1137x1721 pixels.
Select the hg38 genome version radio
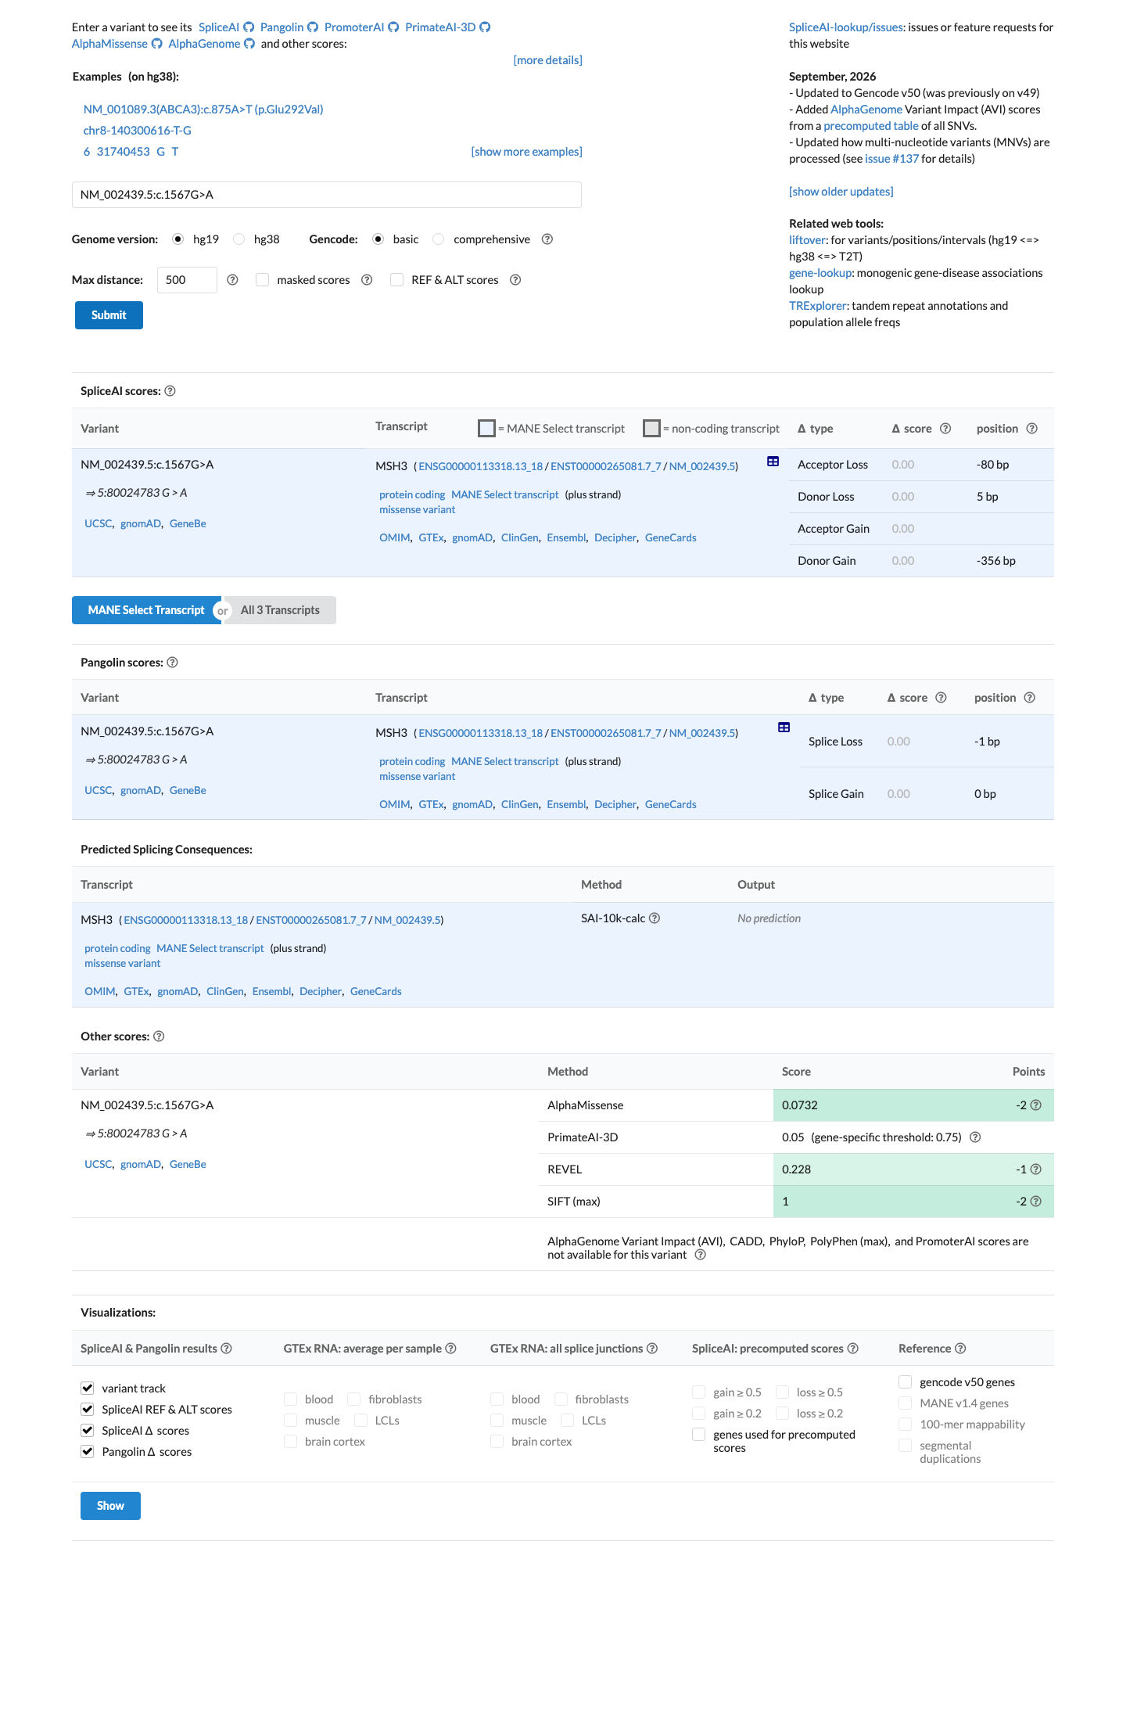coord(239,239)
